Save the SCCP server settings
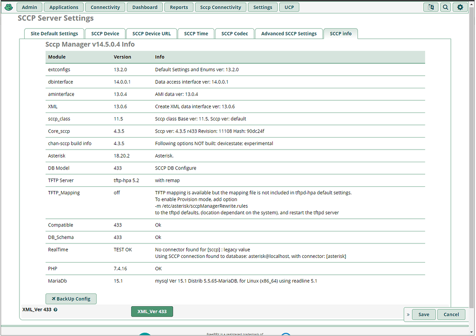Screen dimensions: 476x336 point(423,314)
